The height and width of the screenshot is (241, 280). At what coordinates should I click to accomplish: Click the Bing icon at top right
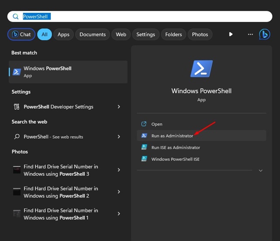[264, 34]
